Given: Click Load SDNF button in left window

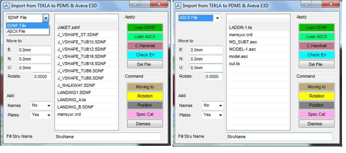Looking at the screenshot, I should 145,28.
